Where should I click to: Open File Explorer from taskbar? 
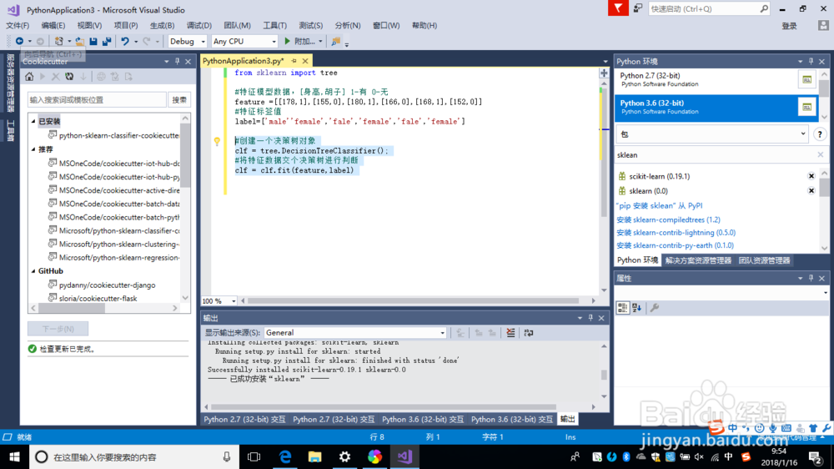315,456
